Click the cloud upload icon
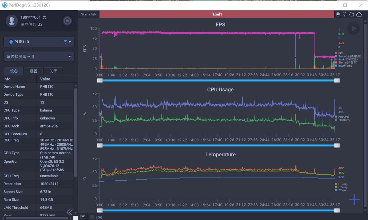This screenshot has width=368, height=220. [359, 14]
